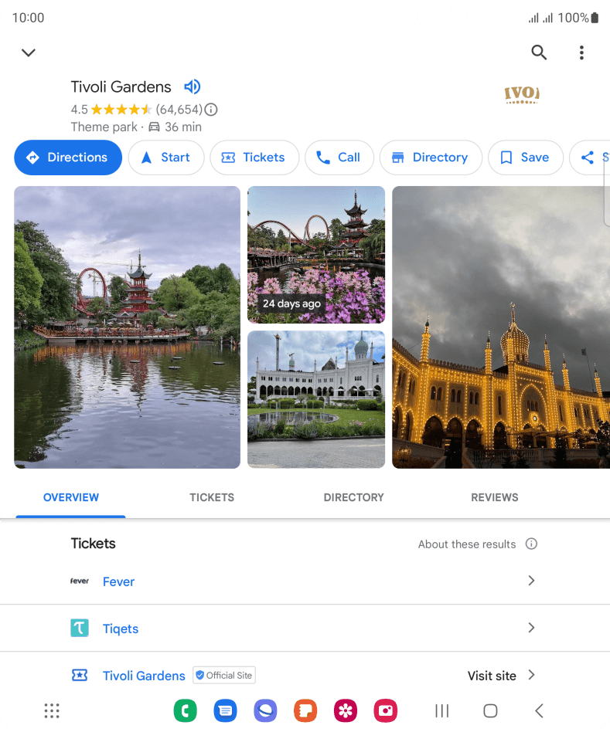
Task: Open the illuminated palace night photo
Action: [x=501, y=327]
